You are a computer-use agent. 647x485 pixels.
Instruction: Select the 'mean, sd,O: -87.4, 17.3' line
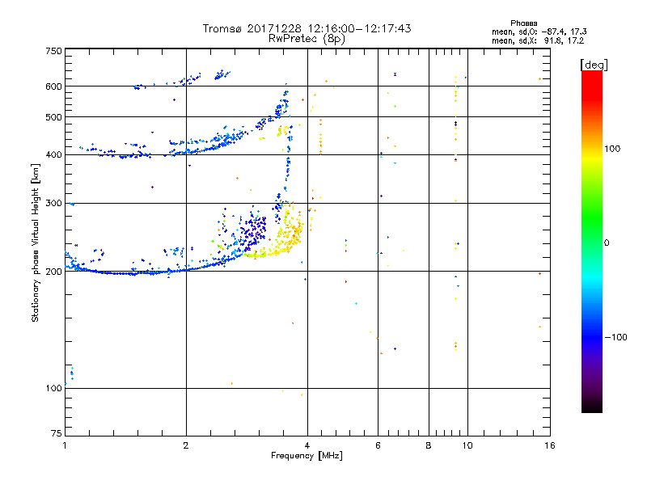539,32
